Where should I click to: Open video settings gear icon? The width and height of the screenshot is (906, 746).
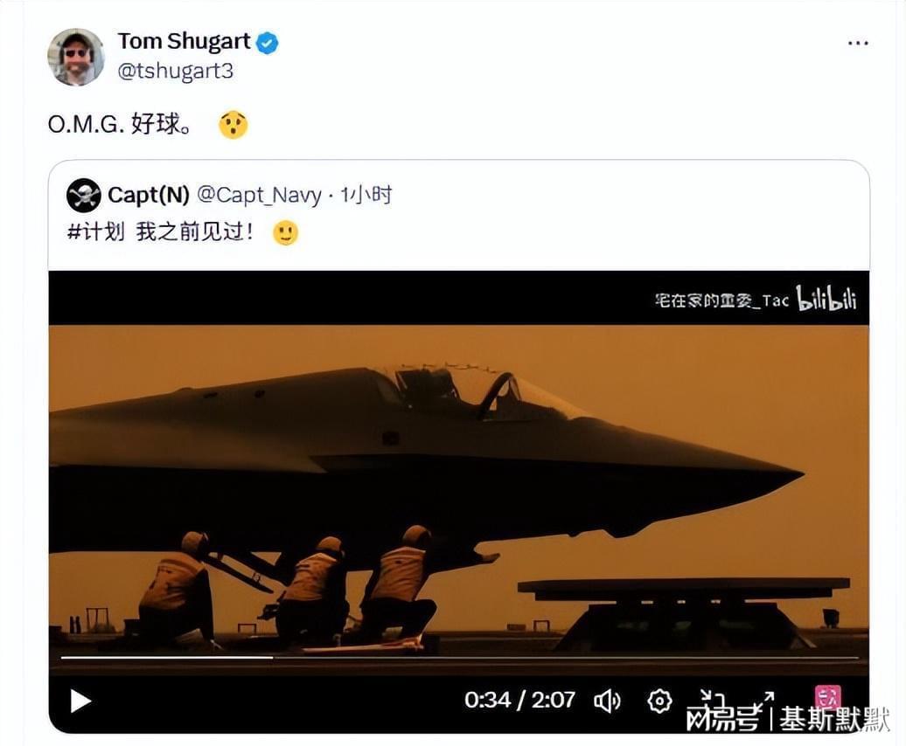point(659,701)
